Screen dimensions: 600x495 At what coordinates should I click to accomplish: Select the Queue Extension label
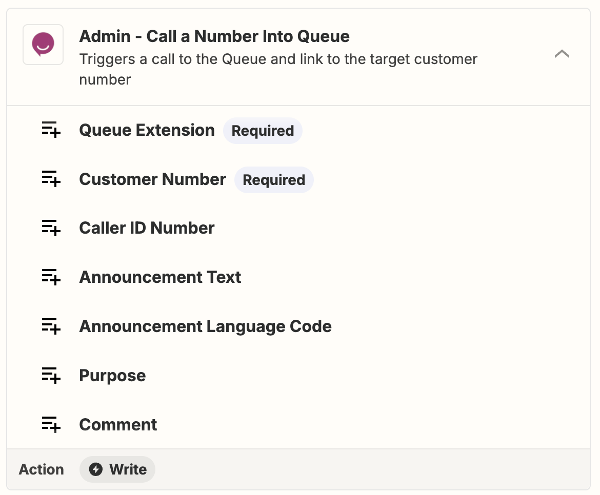tap(147, 130)
